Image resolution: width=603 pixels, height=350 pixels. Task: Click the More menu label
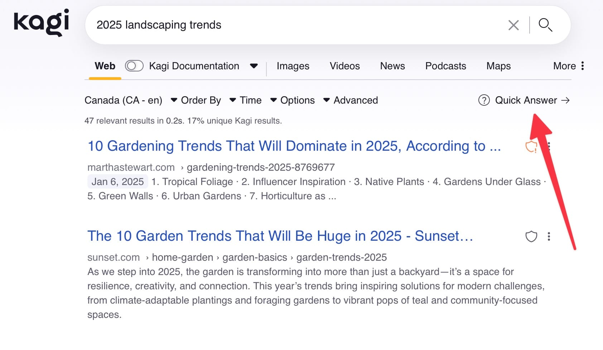coord(564,66)
